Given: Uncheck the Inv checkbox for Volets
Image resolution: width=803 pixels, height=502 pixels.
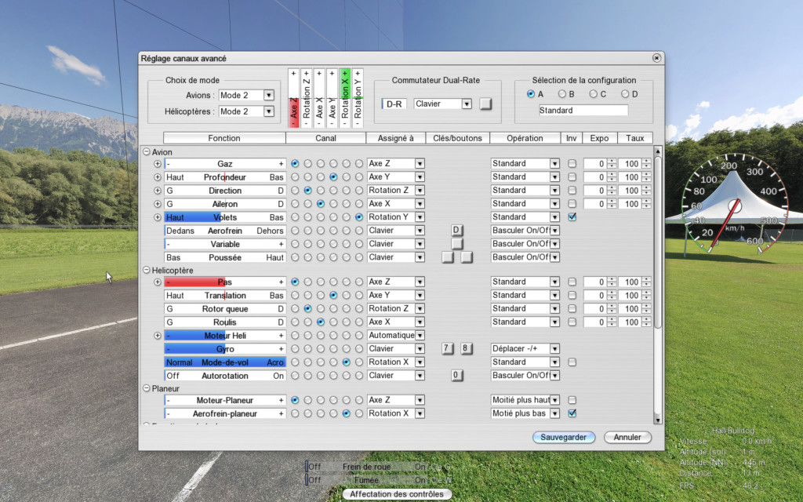Looking at the screenshot, I should 572,217.
